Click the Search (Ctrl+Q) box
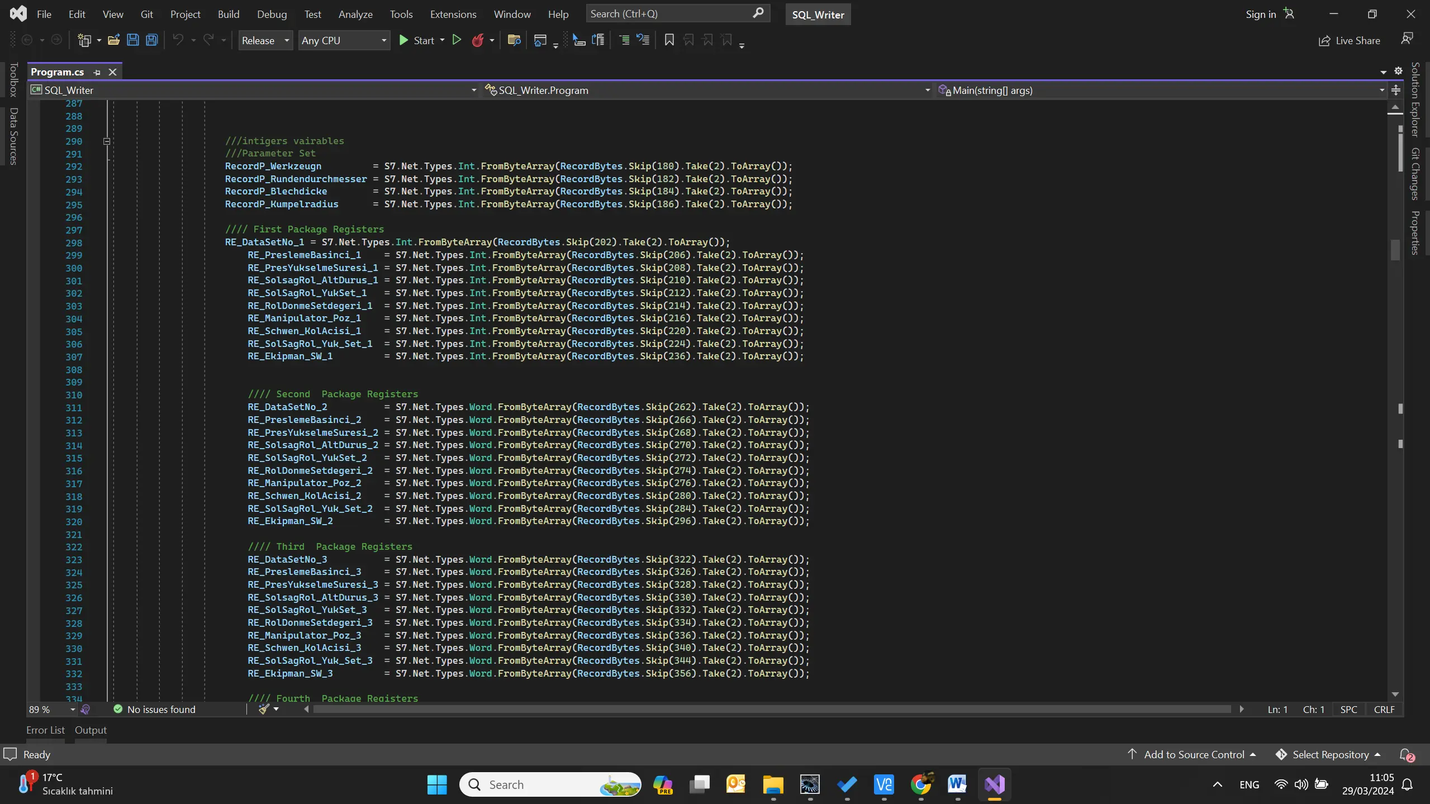1430x804 pixels. tap(671, 14)
